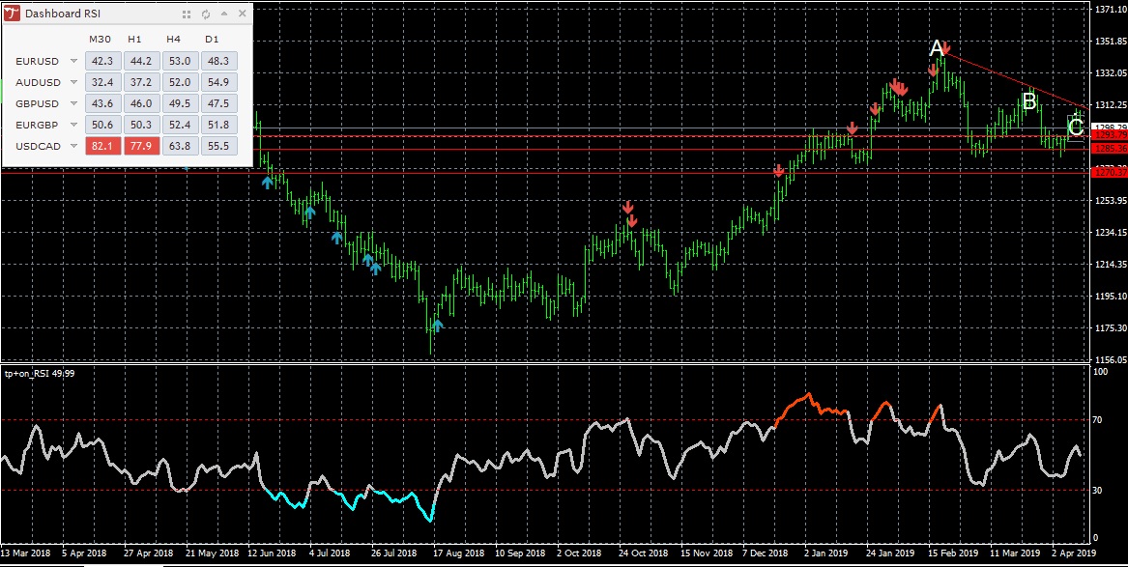
Task: Expand the AUDUSD symbol dropdown arrow
Action: [74, 82]
